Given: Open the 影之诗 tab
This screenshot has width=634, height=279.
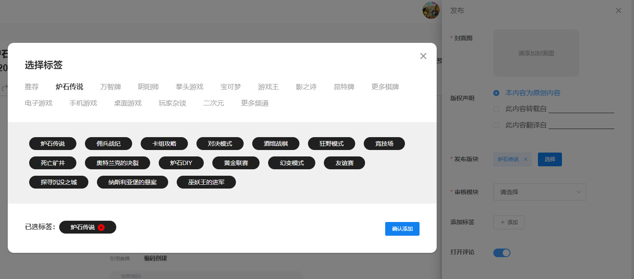Looking at the screenshot, I should click(x=306, y=87).
